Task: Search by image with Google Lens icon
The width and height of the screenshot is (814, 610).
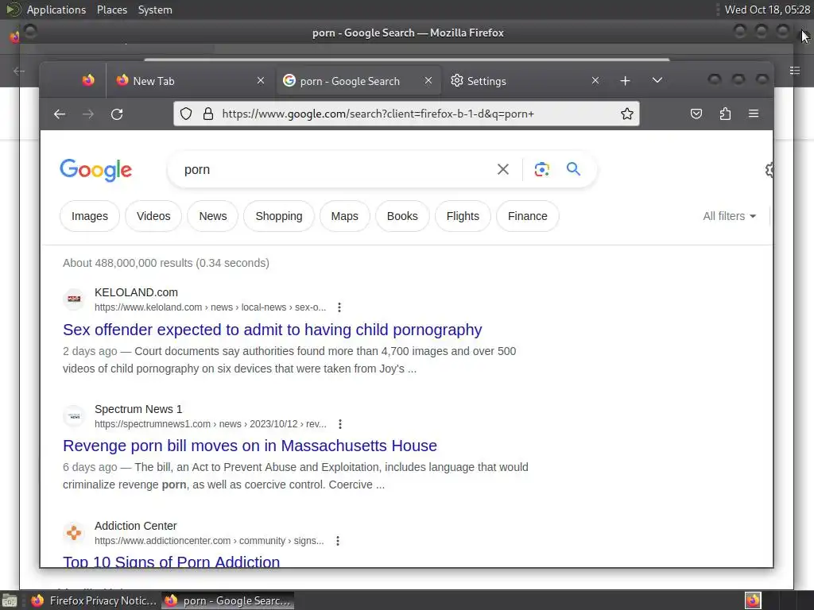Action: (x=541, y=169)
